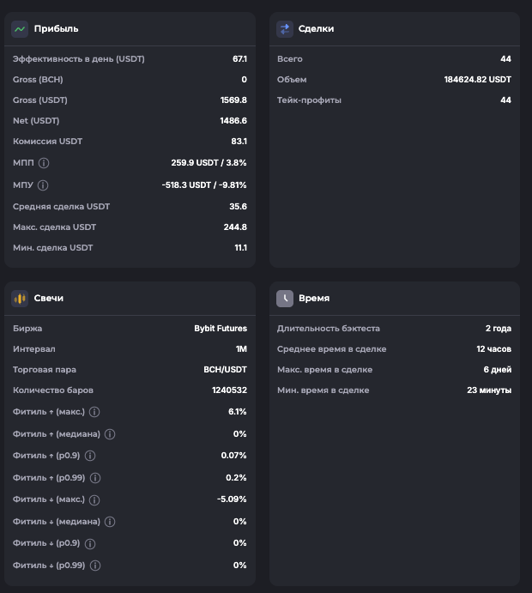The image size is (532, 593).
Task: Show info for Фитиль ↓ (p0.99)
Action: pos(95,566)
